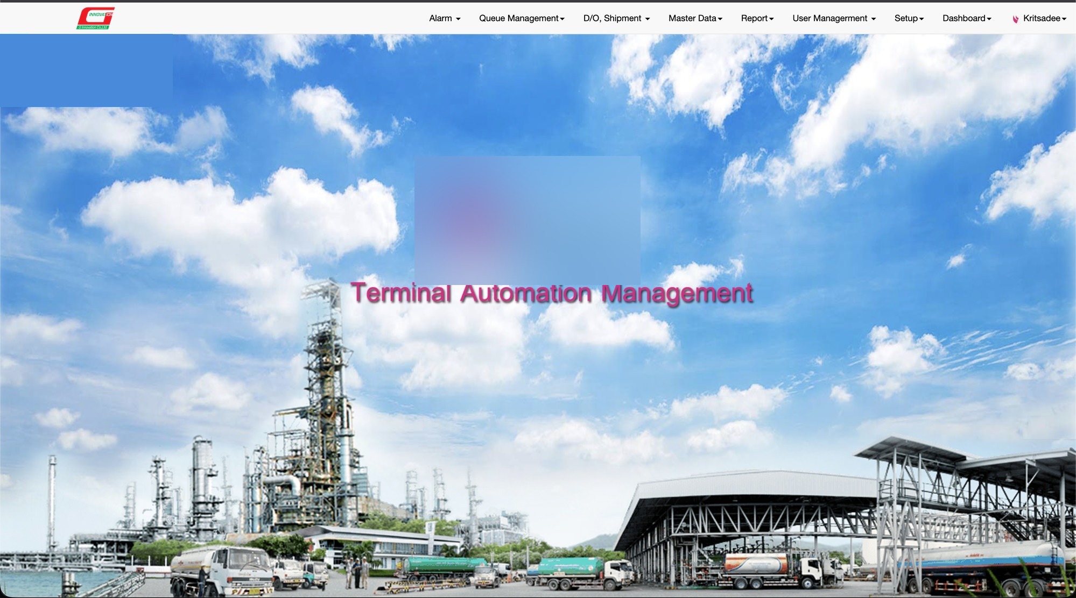Expand the Queue Management menu

[522, 18]
